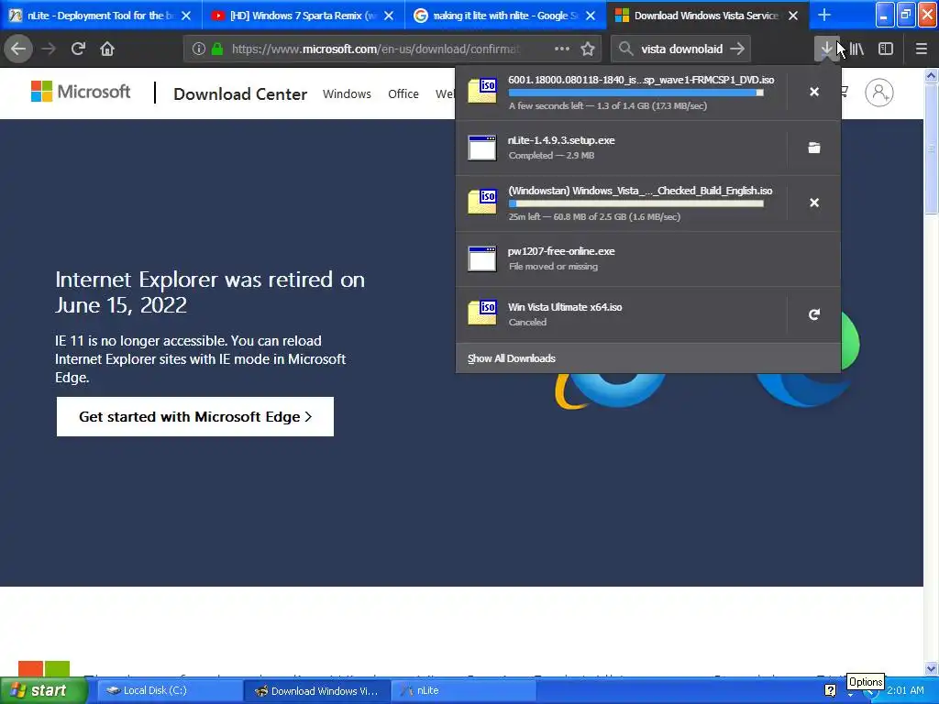This screenshot has height=704, width=939.
Task: Open the browser home page
Action: point(107,49)
